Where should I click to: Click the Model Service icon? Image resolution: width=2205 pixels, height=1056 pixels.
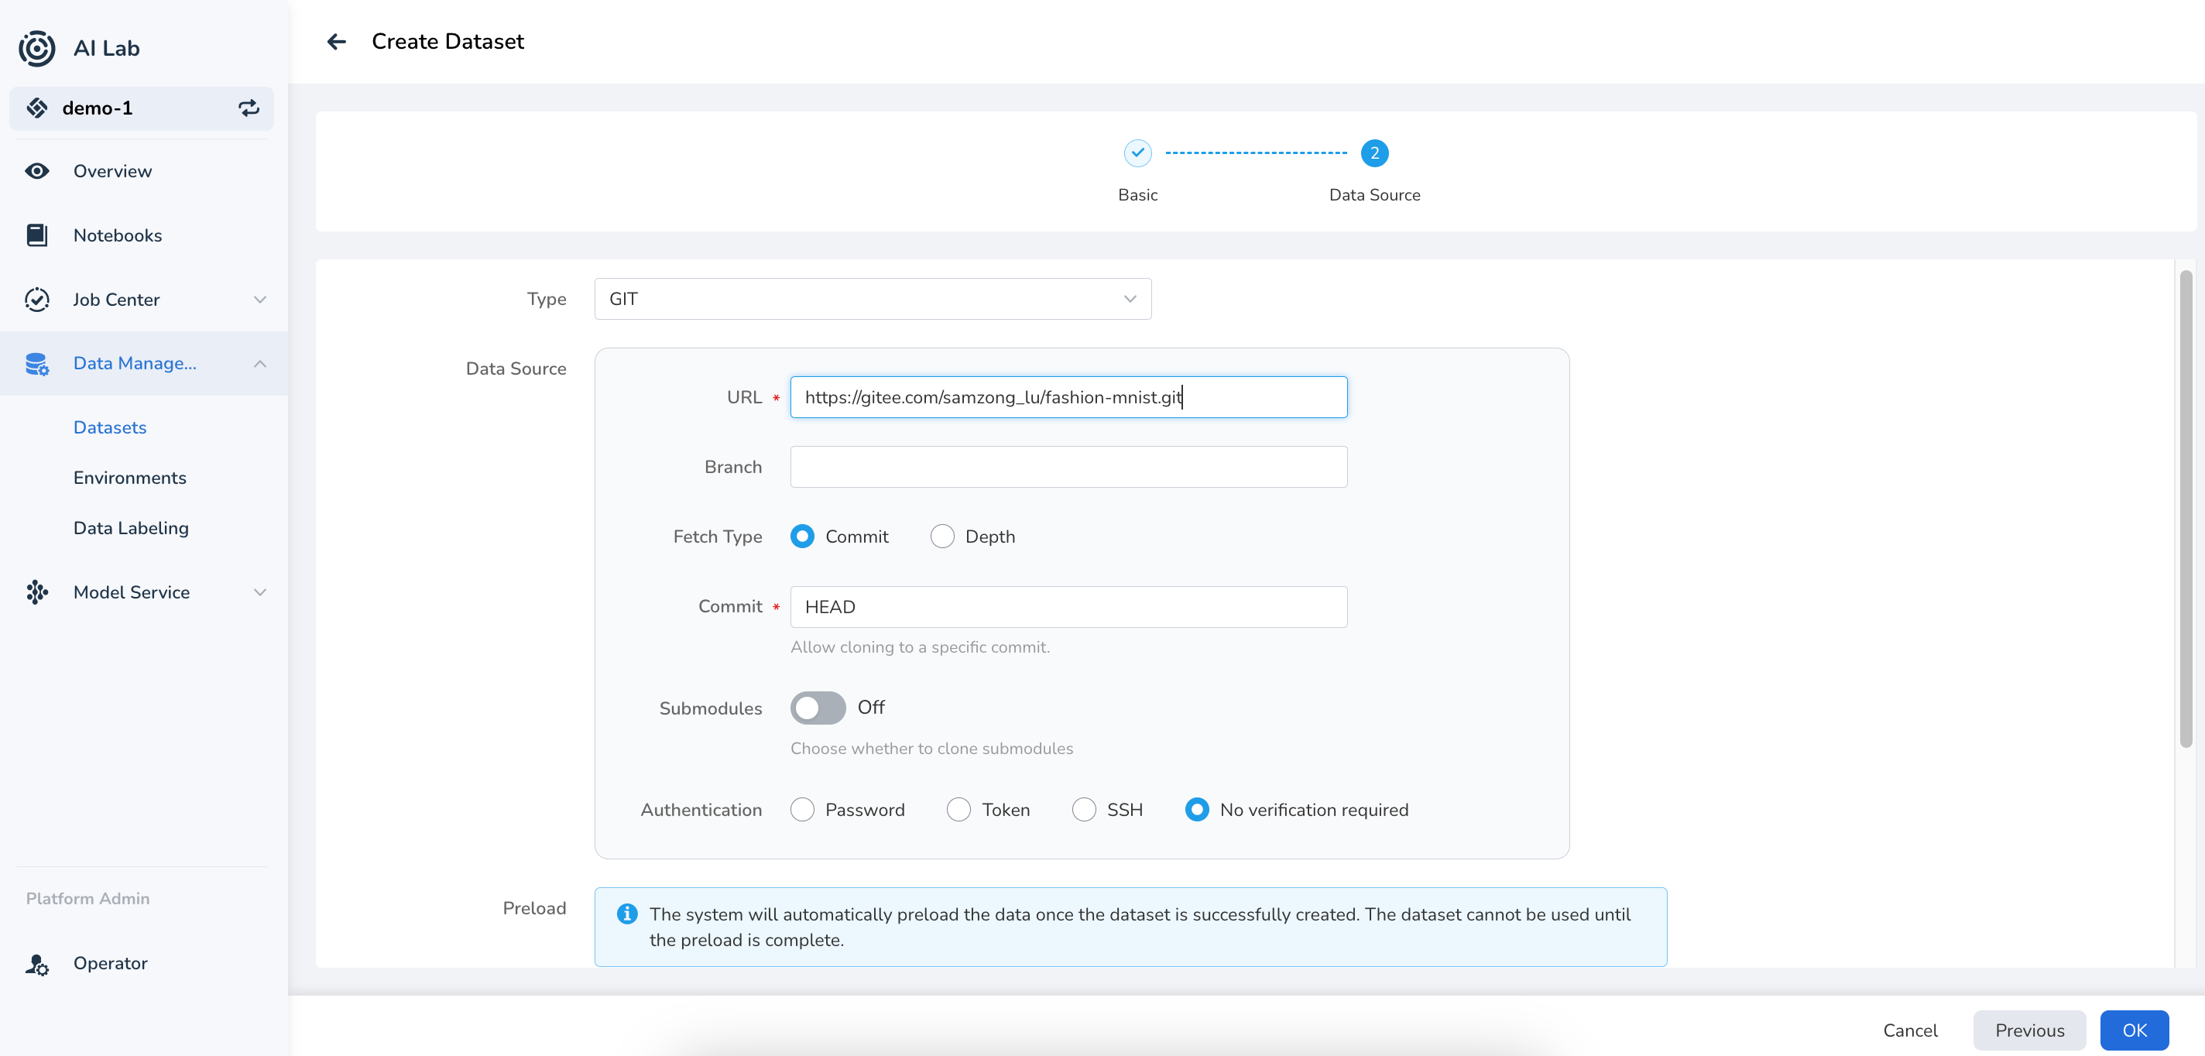pos(38,591)
